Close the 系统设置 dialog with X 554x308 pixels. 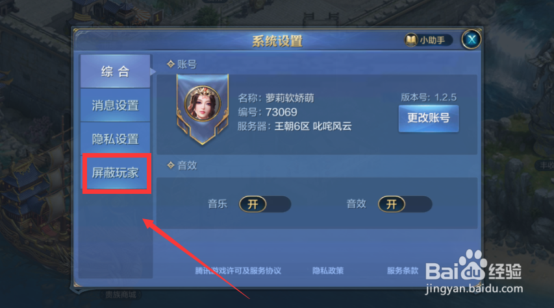[x=472, y=40]
